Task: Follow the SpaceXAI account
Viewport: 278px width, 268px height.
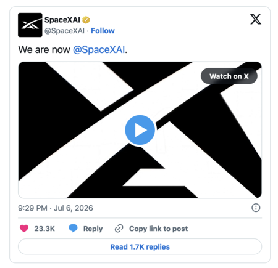Action: pos(103,31)
